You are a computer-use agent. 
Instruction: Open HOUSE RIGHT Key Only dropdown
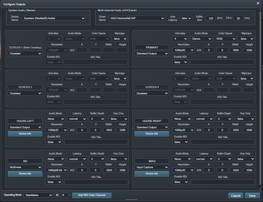[x=245, y=119]
